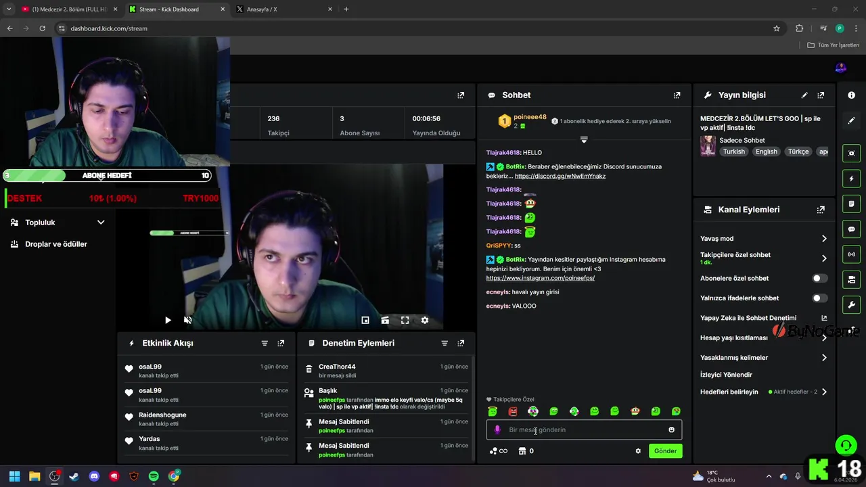Open a new browser tab
Image resolution: width=866 pixels, height=487 pixels.
pos(346,9)
